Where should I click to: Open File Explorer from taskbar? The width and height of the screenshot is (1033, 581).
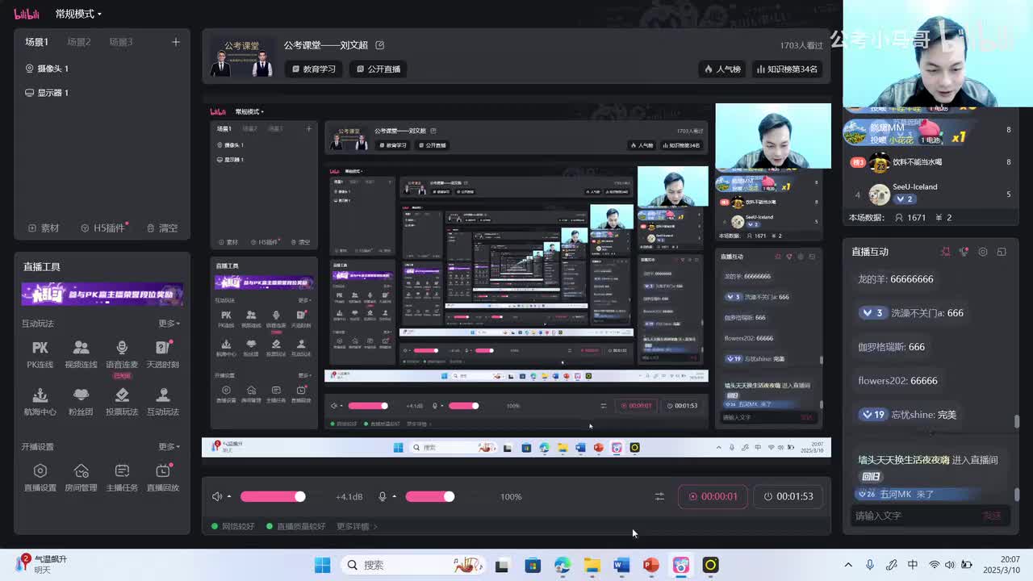pyautogui.click(x=592, y=565)
